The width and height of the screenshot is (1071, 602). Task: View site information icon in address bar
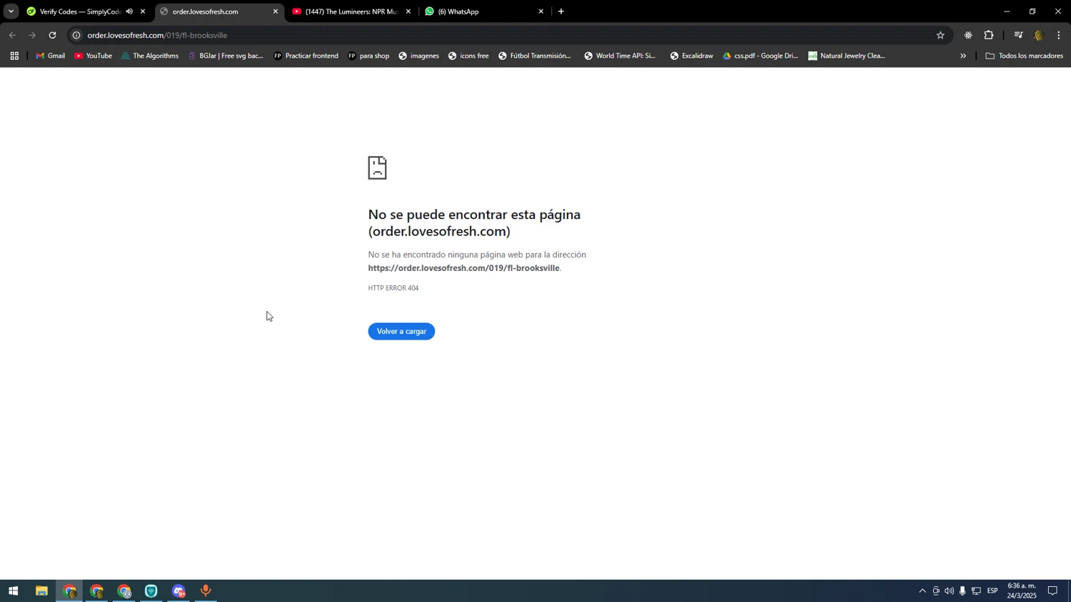point(76,35)
